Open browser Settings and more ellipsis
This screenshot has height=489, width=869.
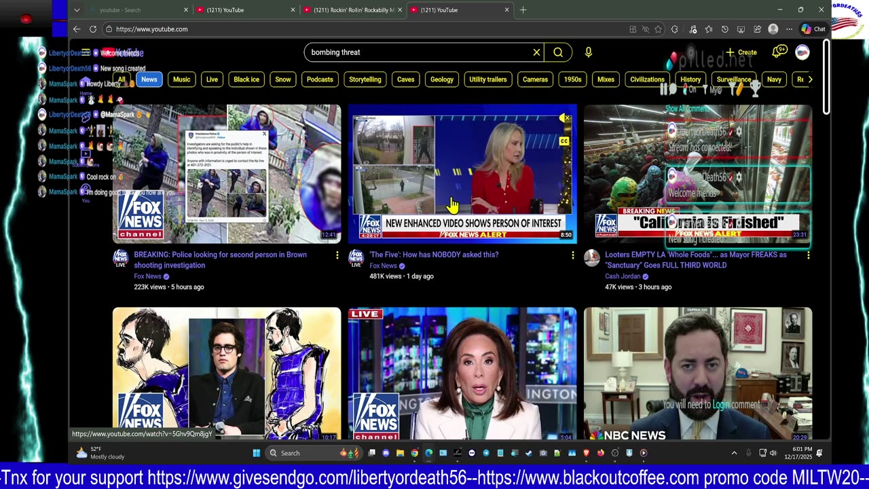click(789, 29)
